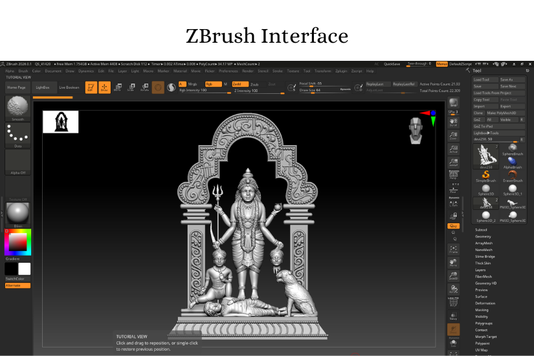This screenshot has height=356, width=534.
Task: Click the Zoom canvas icon
Action: coord(453,135)
